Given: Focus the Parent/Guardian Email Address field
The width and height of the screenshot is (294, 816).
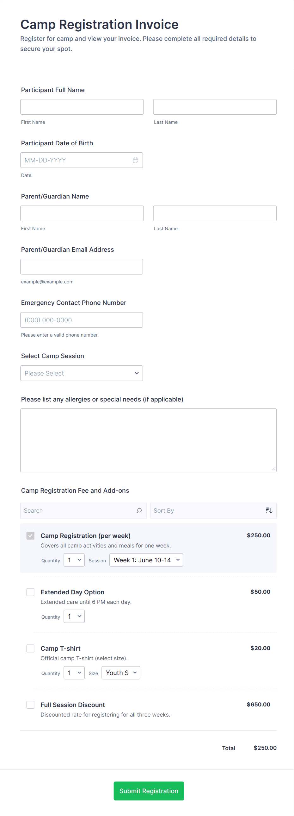Looking at the screenshot, I should tap(82, 267).
